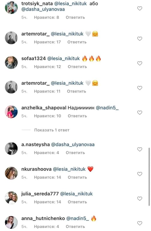Tap heart next to nkurashoova's comment
151x231 pixels.
[x=140, y=174]
